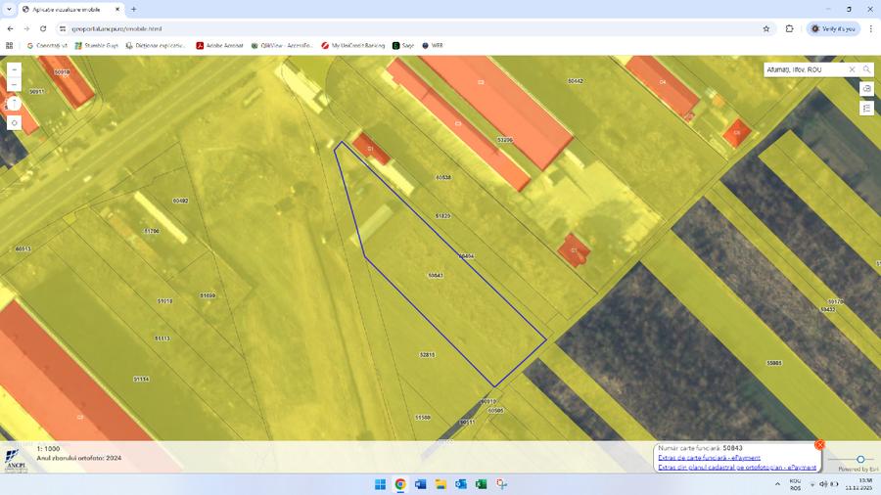Open the layer list icon on the right
This screenshot has width=881, height=495.
pyautogui.click(x=866, y=109)
